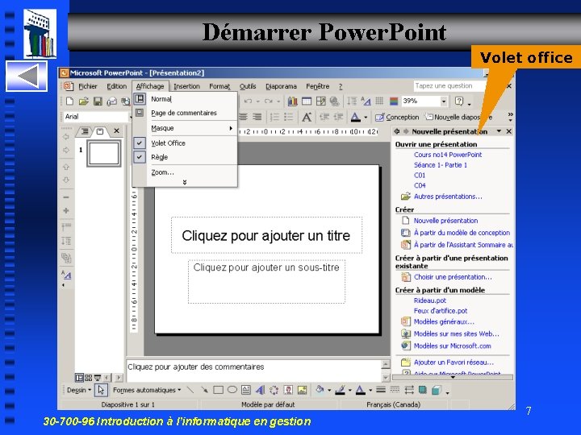Select the Rectangle drawing tool
581x435 pixels.
[218, 390]
